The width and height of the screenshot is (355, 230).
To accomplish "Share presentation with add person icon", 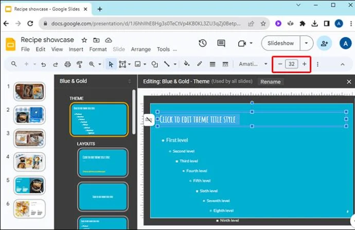I will (x=324, y=43).
